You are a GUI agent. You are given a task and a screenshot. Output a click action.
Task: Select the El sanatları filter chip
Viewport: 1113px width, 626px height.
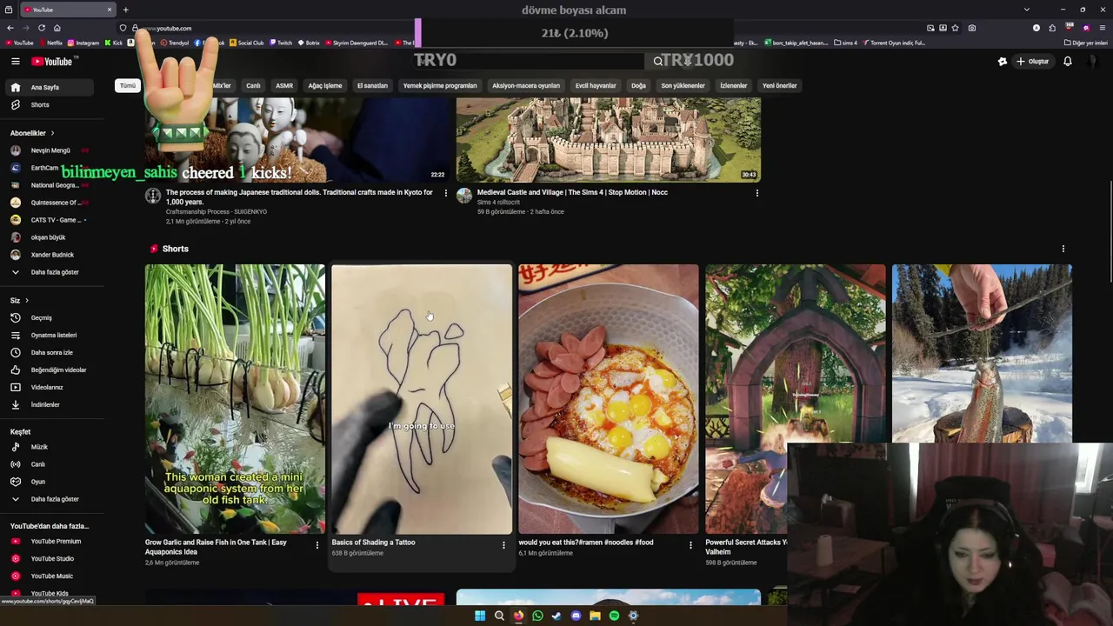[372, 85]
